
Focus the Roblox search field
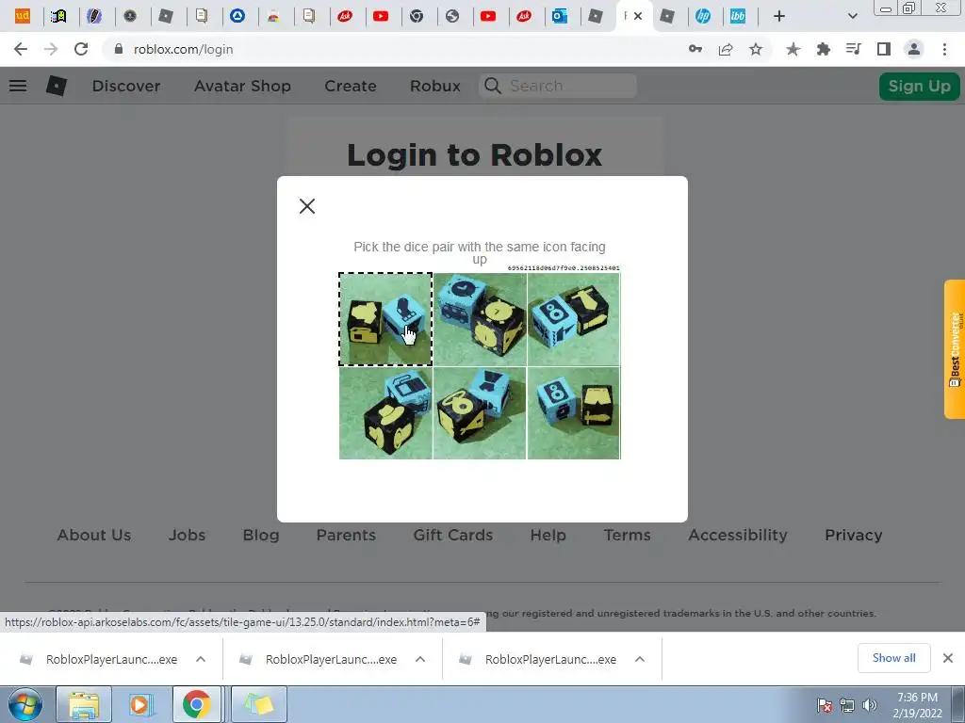(x=558, y=86)
